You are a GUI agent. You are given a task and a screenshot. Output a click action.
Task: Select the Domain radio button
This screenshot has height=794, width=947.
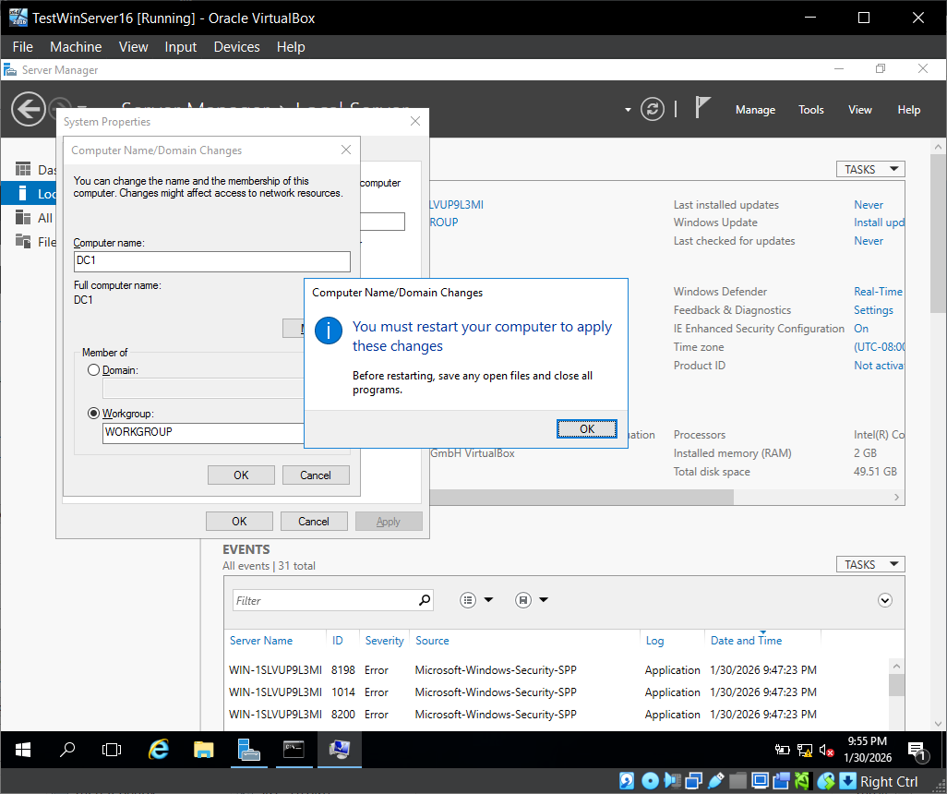click(93, 370)
